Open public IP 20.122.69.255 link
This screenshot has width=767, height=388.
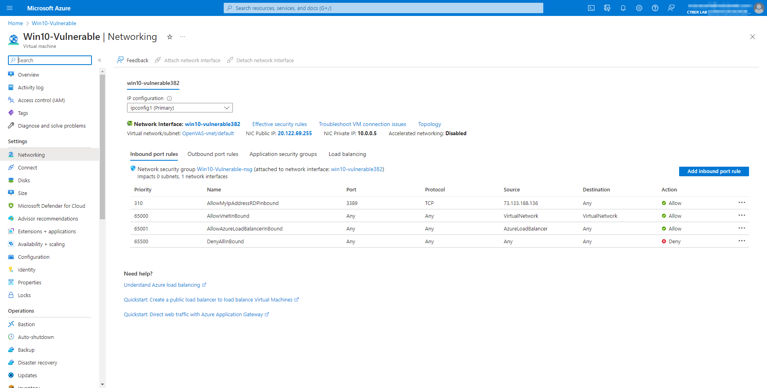[295, 133]
